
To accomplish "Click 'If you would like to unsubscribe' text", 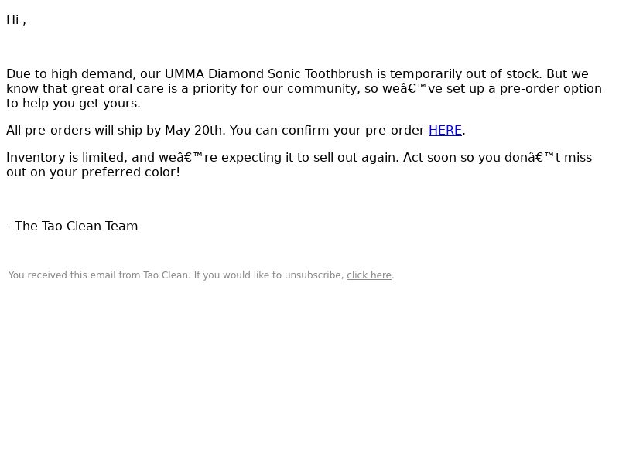I will click(267, 275).
